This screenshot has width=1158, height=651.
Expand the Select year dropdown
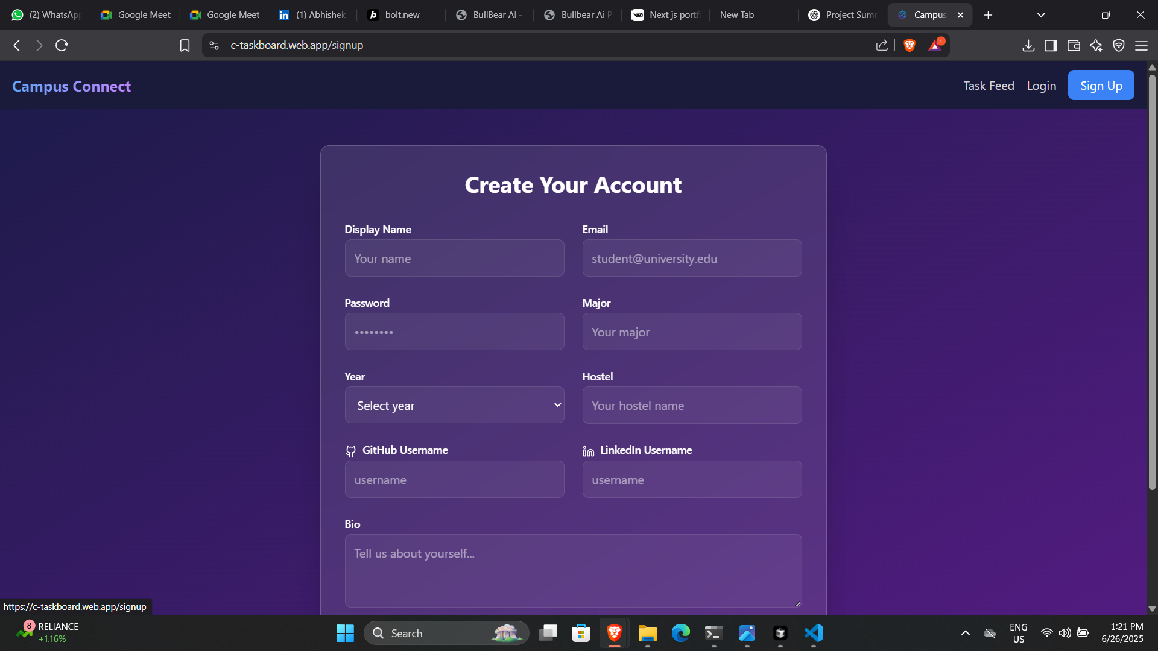click(454, 405)
